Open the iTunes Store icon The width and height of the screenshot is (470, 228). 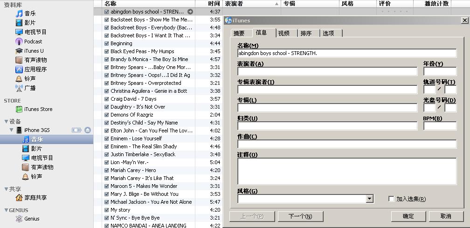tap(19, 109)
